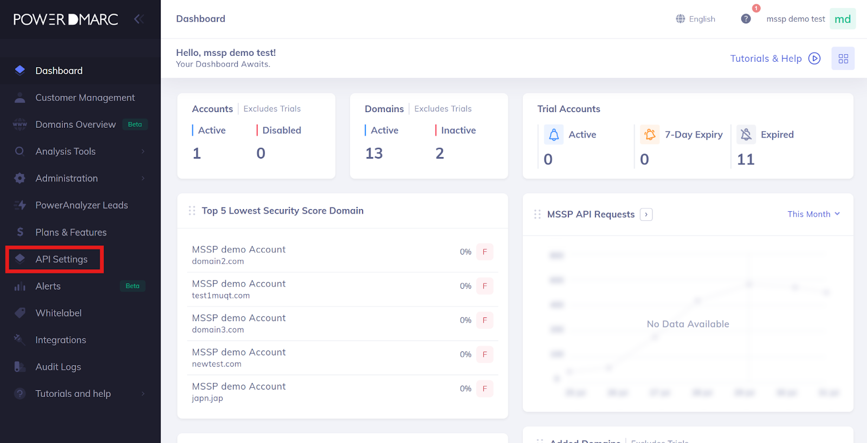Image resolution: width=867 pixels, height=443 pixels.
Task: Open PowerAnalyzer Leads in sidebar
Action: (x=80, y=205)
